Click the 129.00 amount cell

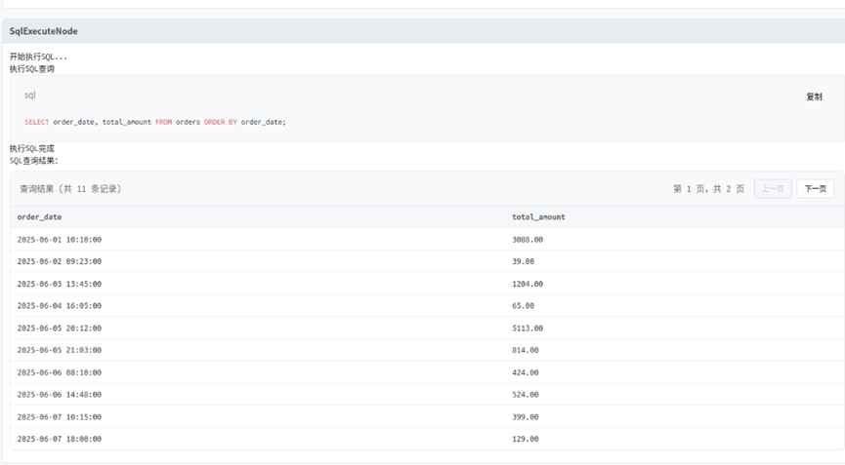[x=526, y=439]
